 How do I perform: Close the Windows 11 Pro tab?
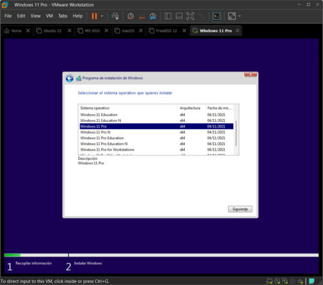[x=237, y=31]
